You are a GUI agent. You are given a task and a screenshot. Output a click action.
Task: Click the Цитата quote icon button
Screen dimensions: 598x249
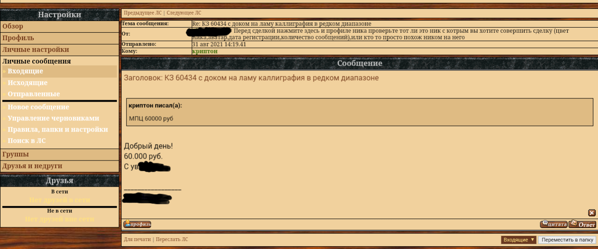pyautogui.click(x=554, y=224)
